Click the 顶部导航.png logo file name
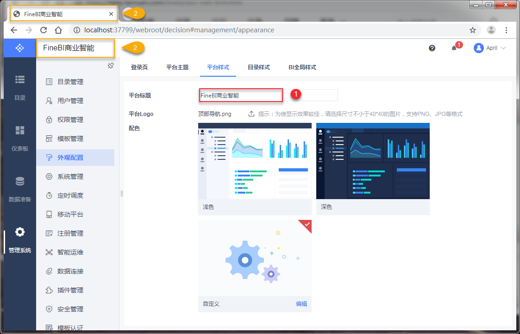The width and height of the screenshot is (520, 334). click(x=214, y=114)
